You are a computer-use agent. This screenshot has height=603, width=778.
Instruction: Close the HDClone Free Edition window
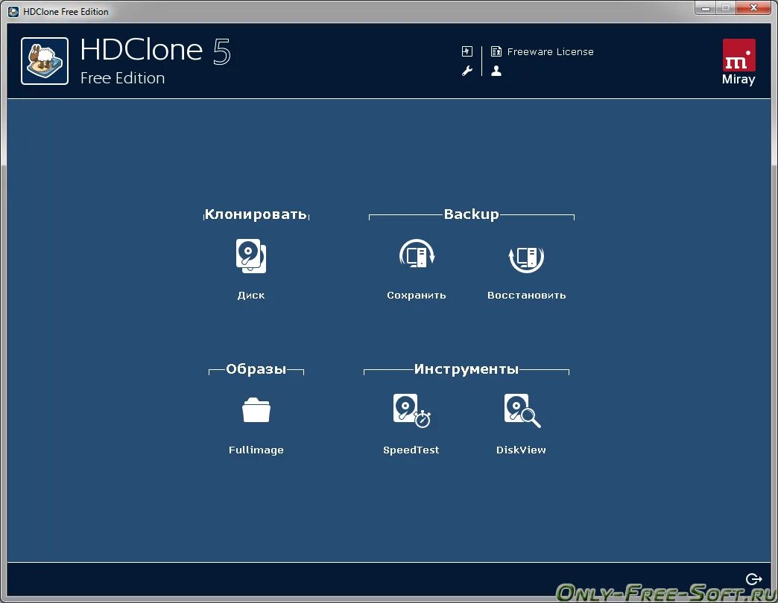click(x=753, y=8)
